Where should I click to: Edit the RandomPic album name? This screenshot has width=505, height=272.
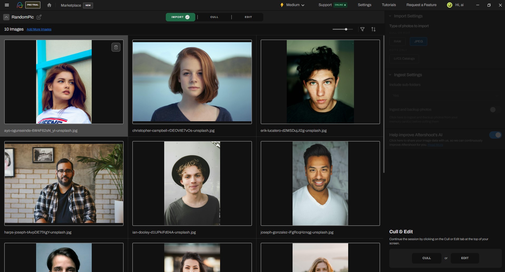click(39, 17)
